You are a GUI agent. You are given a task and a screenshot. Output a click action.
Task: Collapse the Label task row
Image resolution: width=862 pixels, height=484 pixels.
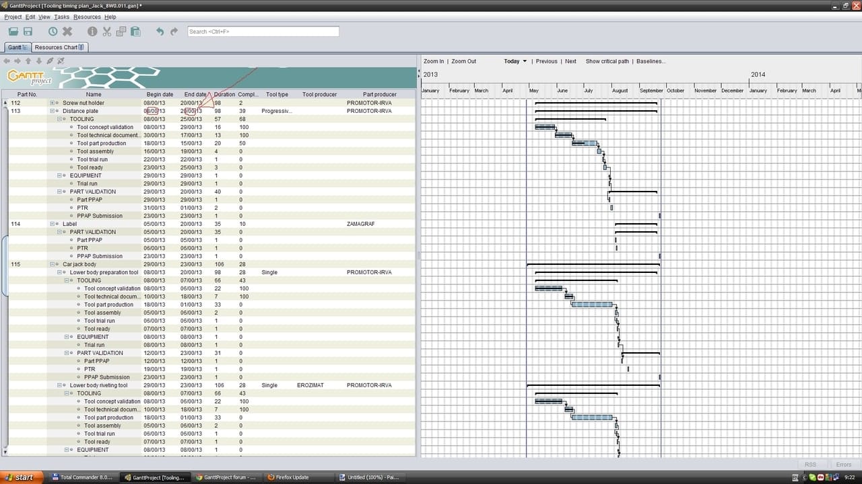click(x=53, y=224)
